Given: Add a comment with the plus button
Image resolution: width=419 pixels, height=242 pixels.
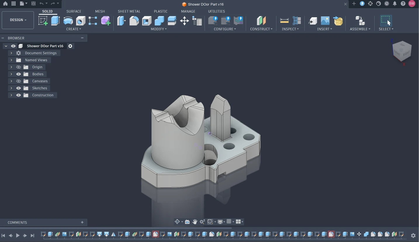Looking at the screenshot, I should point(82,222).
